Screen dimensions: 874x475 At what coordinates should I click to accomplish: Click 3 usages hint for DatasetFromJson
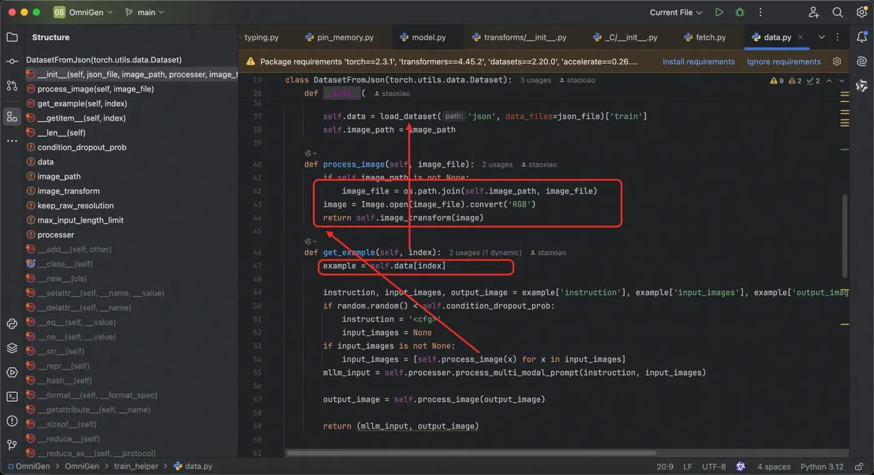click(536, 81)
